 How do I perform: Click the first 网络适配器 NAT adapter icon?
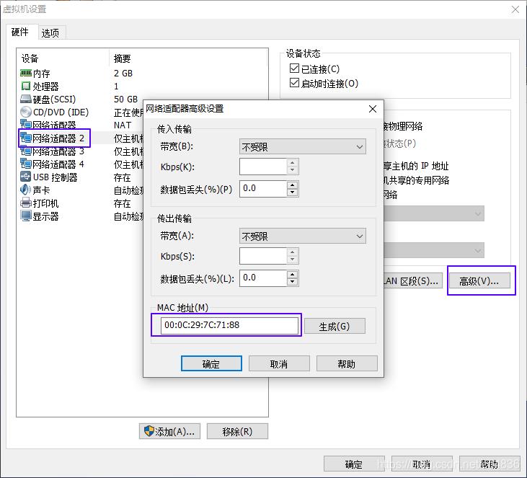pyautogui.click(x=25, y=125)
